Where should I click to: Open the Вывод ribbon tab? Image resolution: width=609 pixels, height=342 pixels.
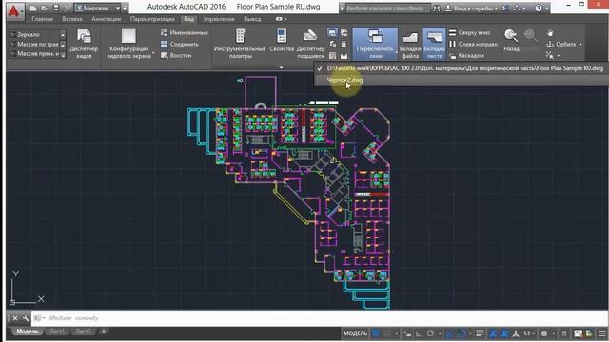(252, 19)
